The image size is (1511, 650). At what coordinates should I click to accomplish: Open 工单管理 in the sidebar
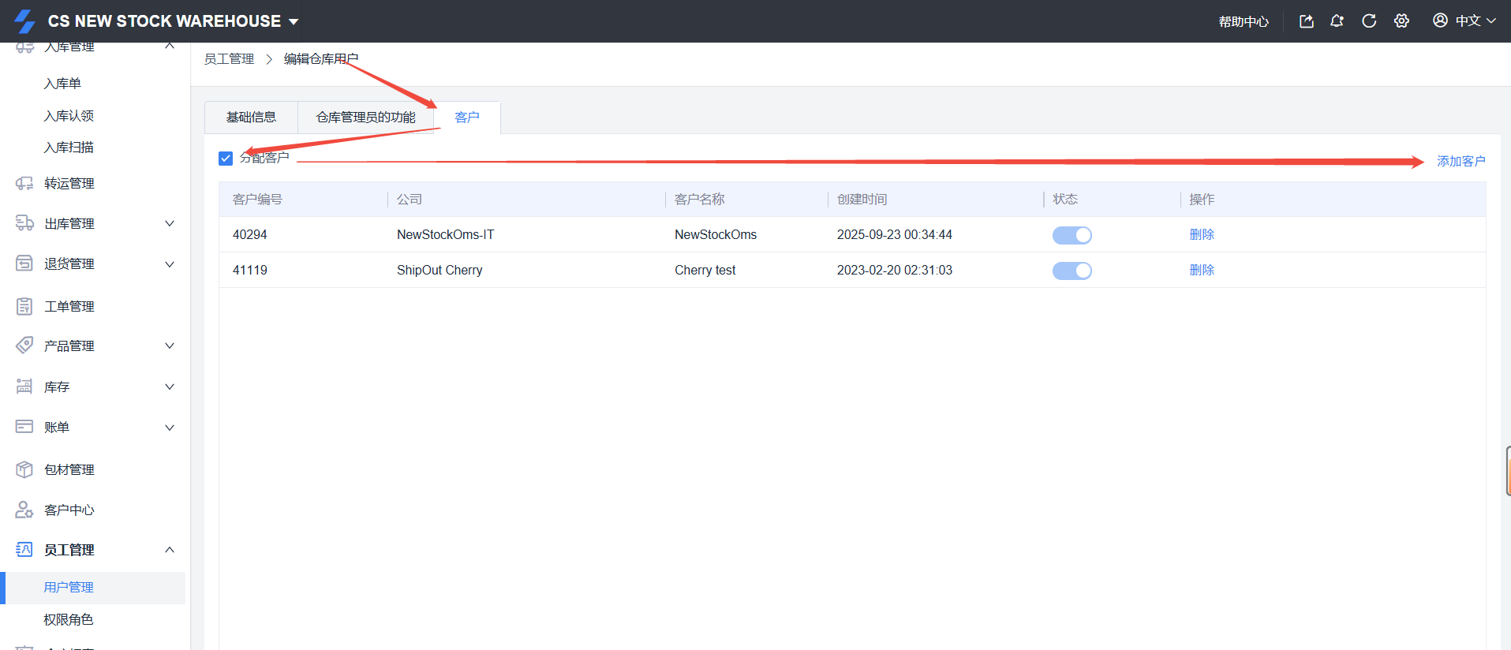point(69,306)
